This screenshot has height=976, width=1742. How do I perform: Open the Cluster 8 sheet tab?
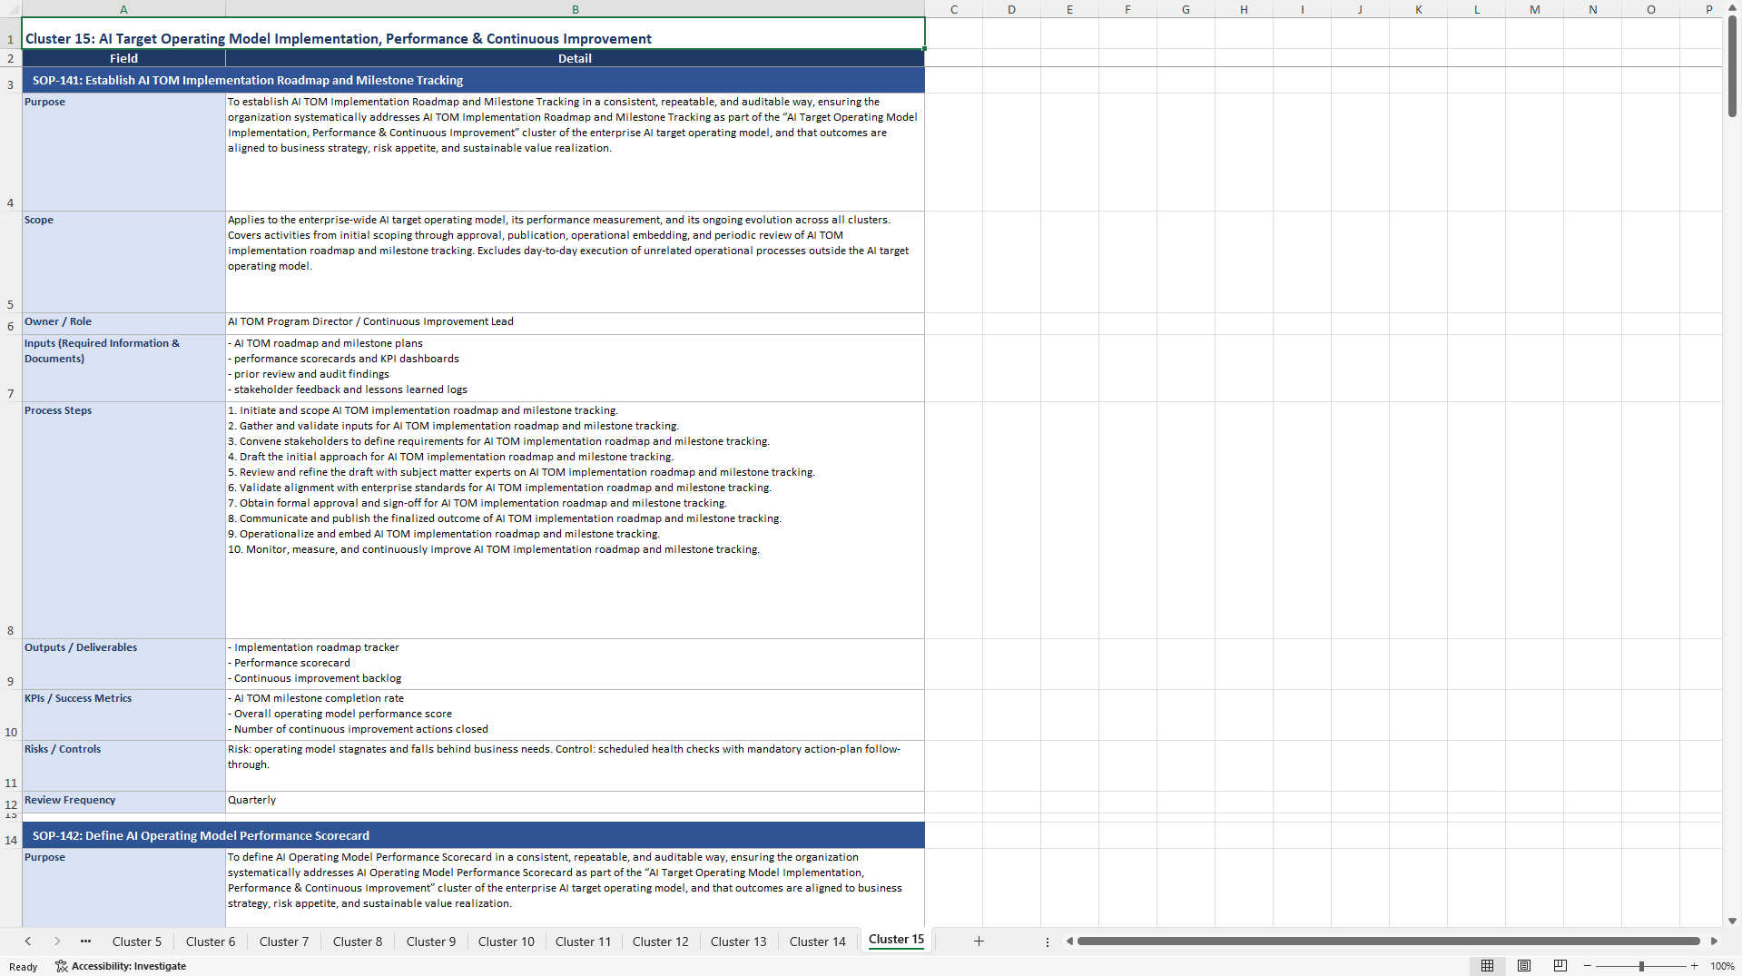click(358, 941)
